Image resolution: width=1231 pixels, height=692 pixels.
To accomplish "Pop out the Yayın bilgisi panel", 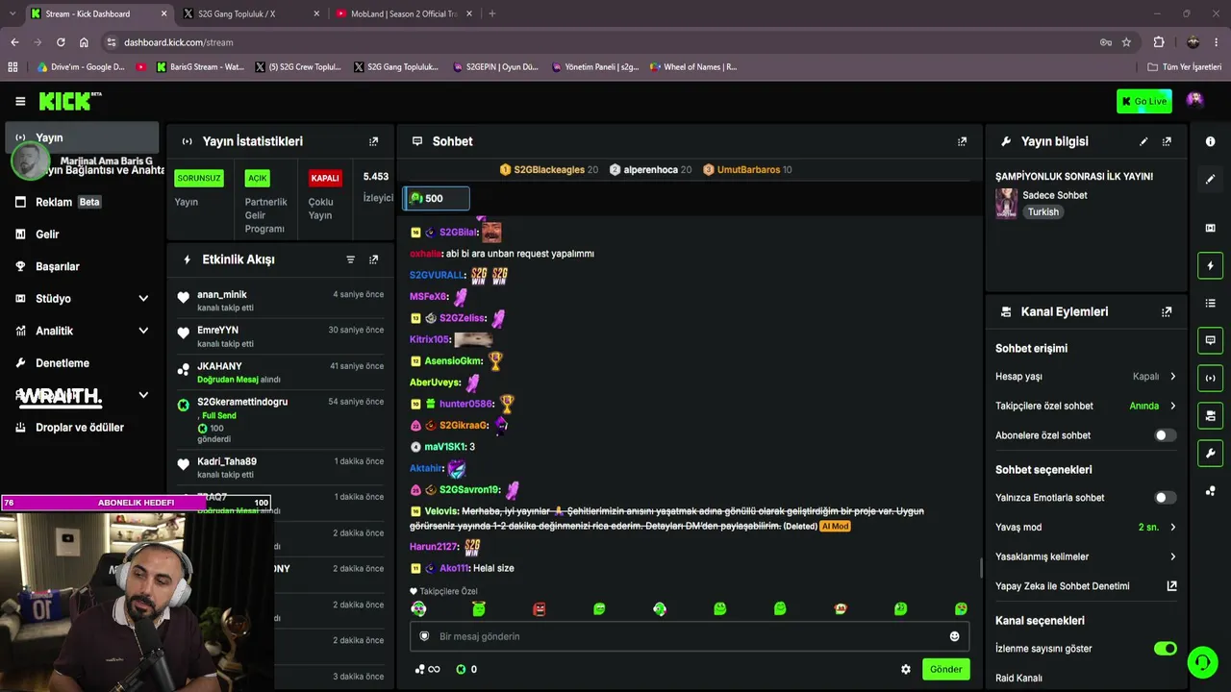I will [1167, 141].
